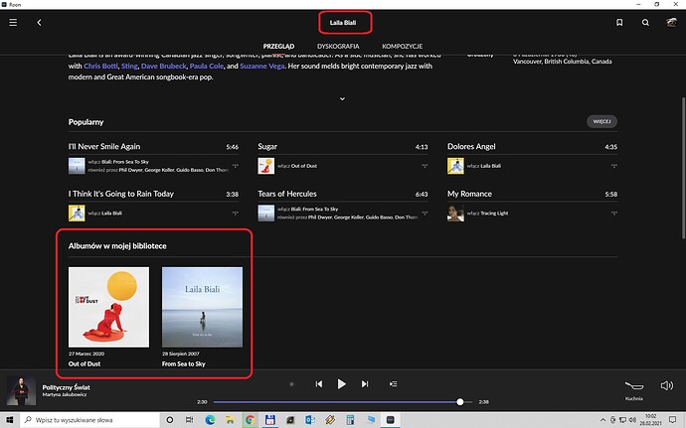Screen dimensions: 686x428
Task: Play the track My Romance
Action: click(x=469, y=194)
